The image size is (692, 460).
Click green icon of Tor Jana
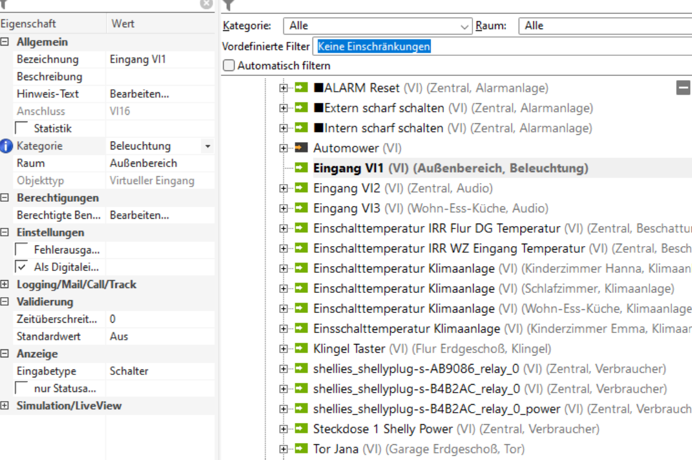coord(302,448)
